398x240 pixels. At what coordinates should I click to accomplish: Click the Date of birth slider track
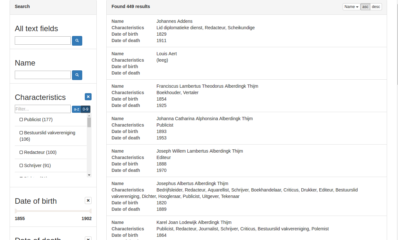[x=53, y=211]
